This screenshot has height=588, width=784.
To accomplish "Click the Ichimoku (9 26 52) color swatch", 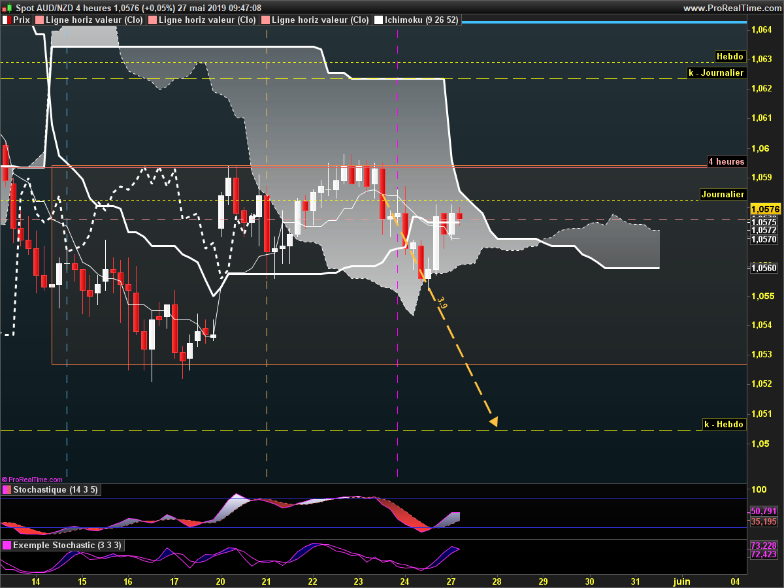I will (378, 20).
